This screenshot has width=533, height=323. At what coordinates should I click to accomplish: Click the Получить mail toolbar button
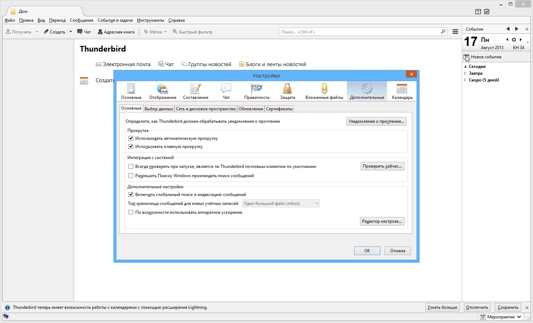(19, 32)
